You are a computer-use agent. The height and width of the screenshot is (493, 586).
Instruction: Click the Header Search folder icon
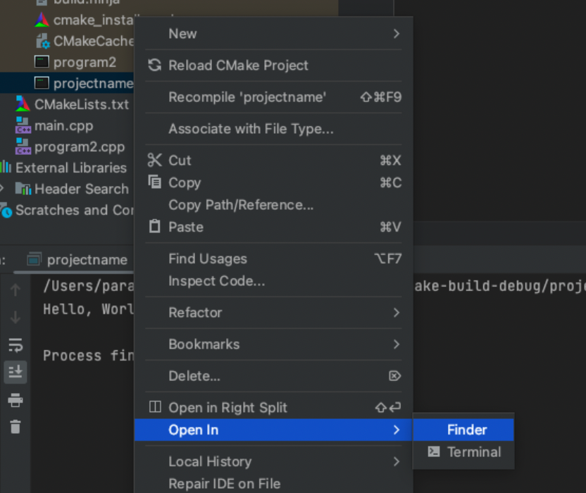[x=23, y=188]
